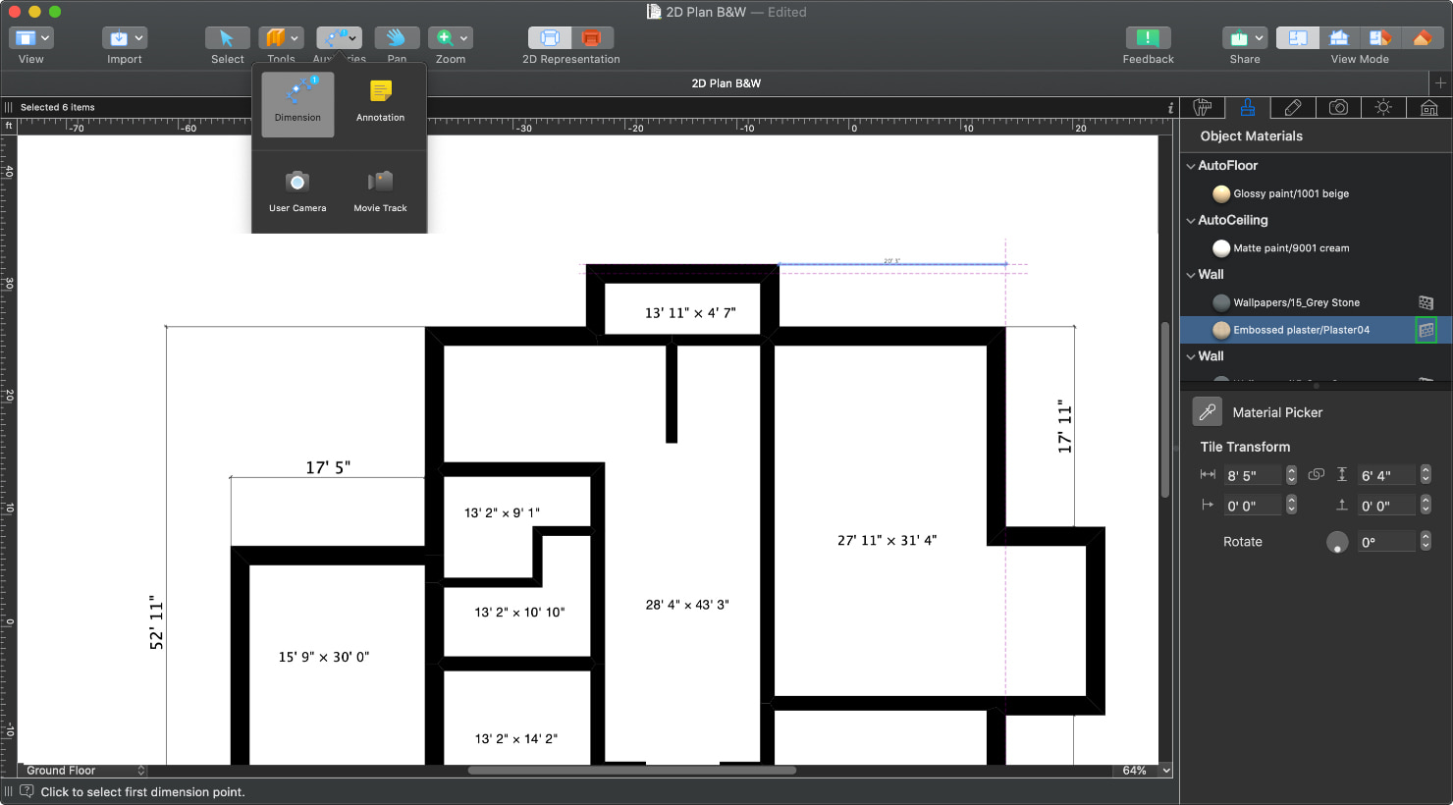Select the Movie Track tool

click(380, 191)
